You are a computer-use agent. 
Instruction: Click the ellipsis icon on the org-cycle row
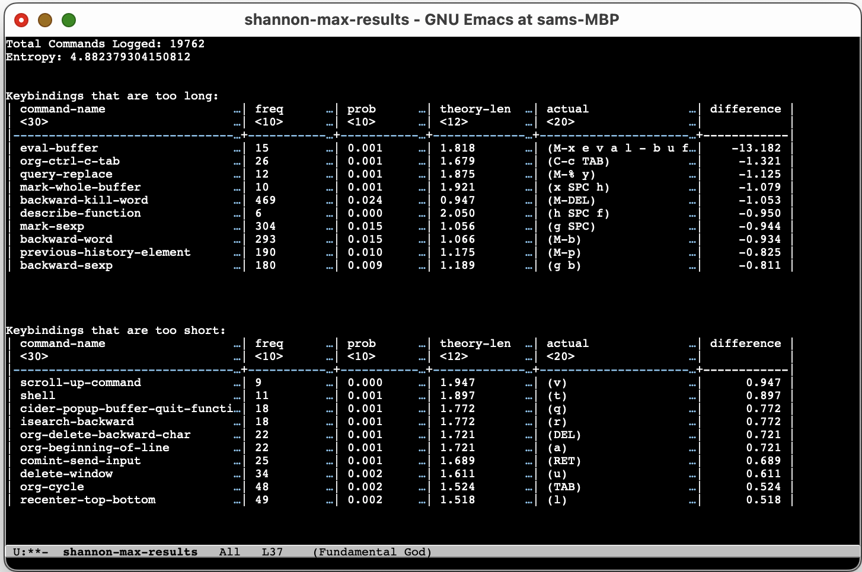click(237, 487)
